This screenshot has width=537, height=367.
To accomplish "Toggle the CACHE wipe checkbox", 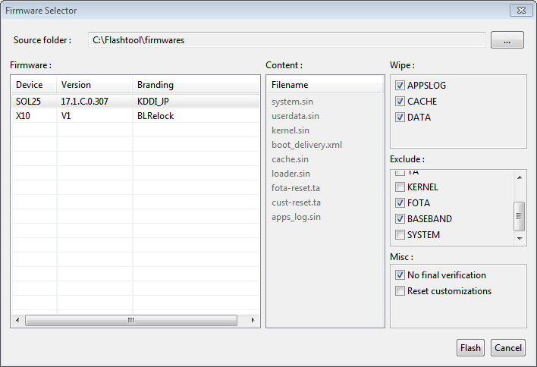I will [x=400, y=102].
